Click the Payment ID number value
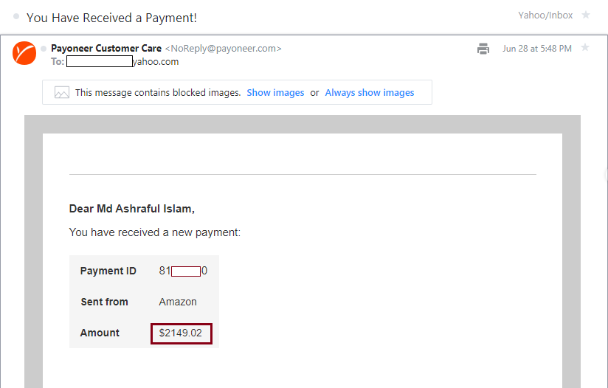This screenshot has width=608, height=388. 183,271
